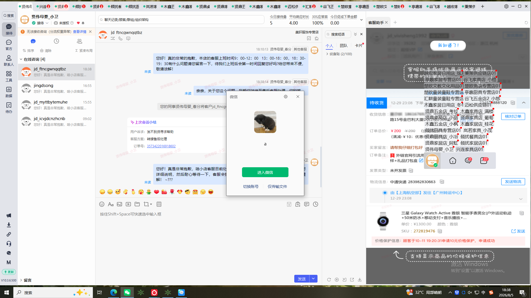Open order number link 3573422016918602
The width and height of the screenshot is (531, 298).
click(161, 146)
